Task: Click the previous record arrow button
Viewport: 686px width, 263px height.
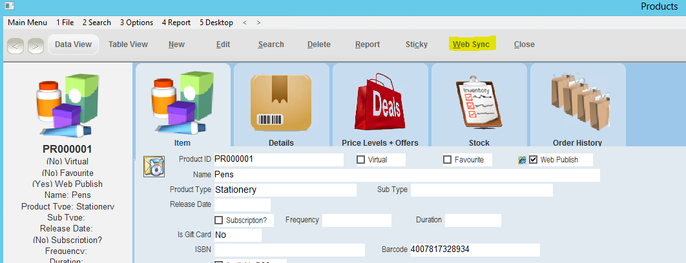Action: (16, 45)
